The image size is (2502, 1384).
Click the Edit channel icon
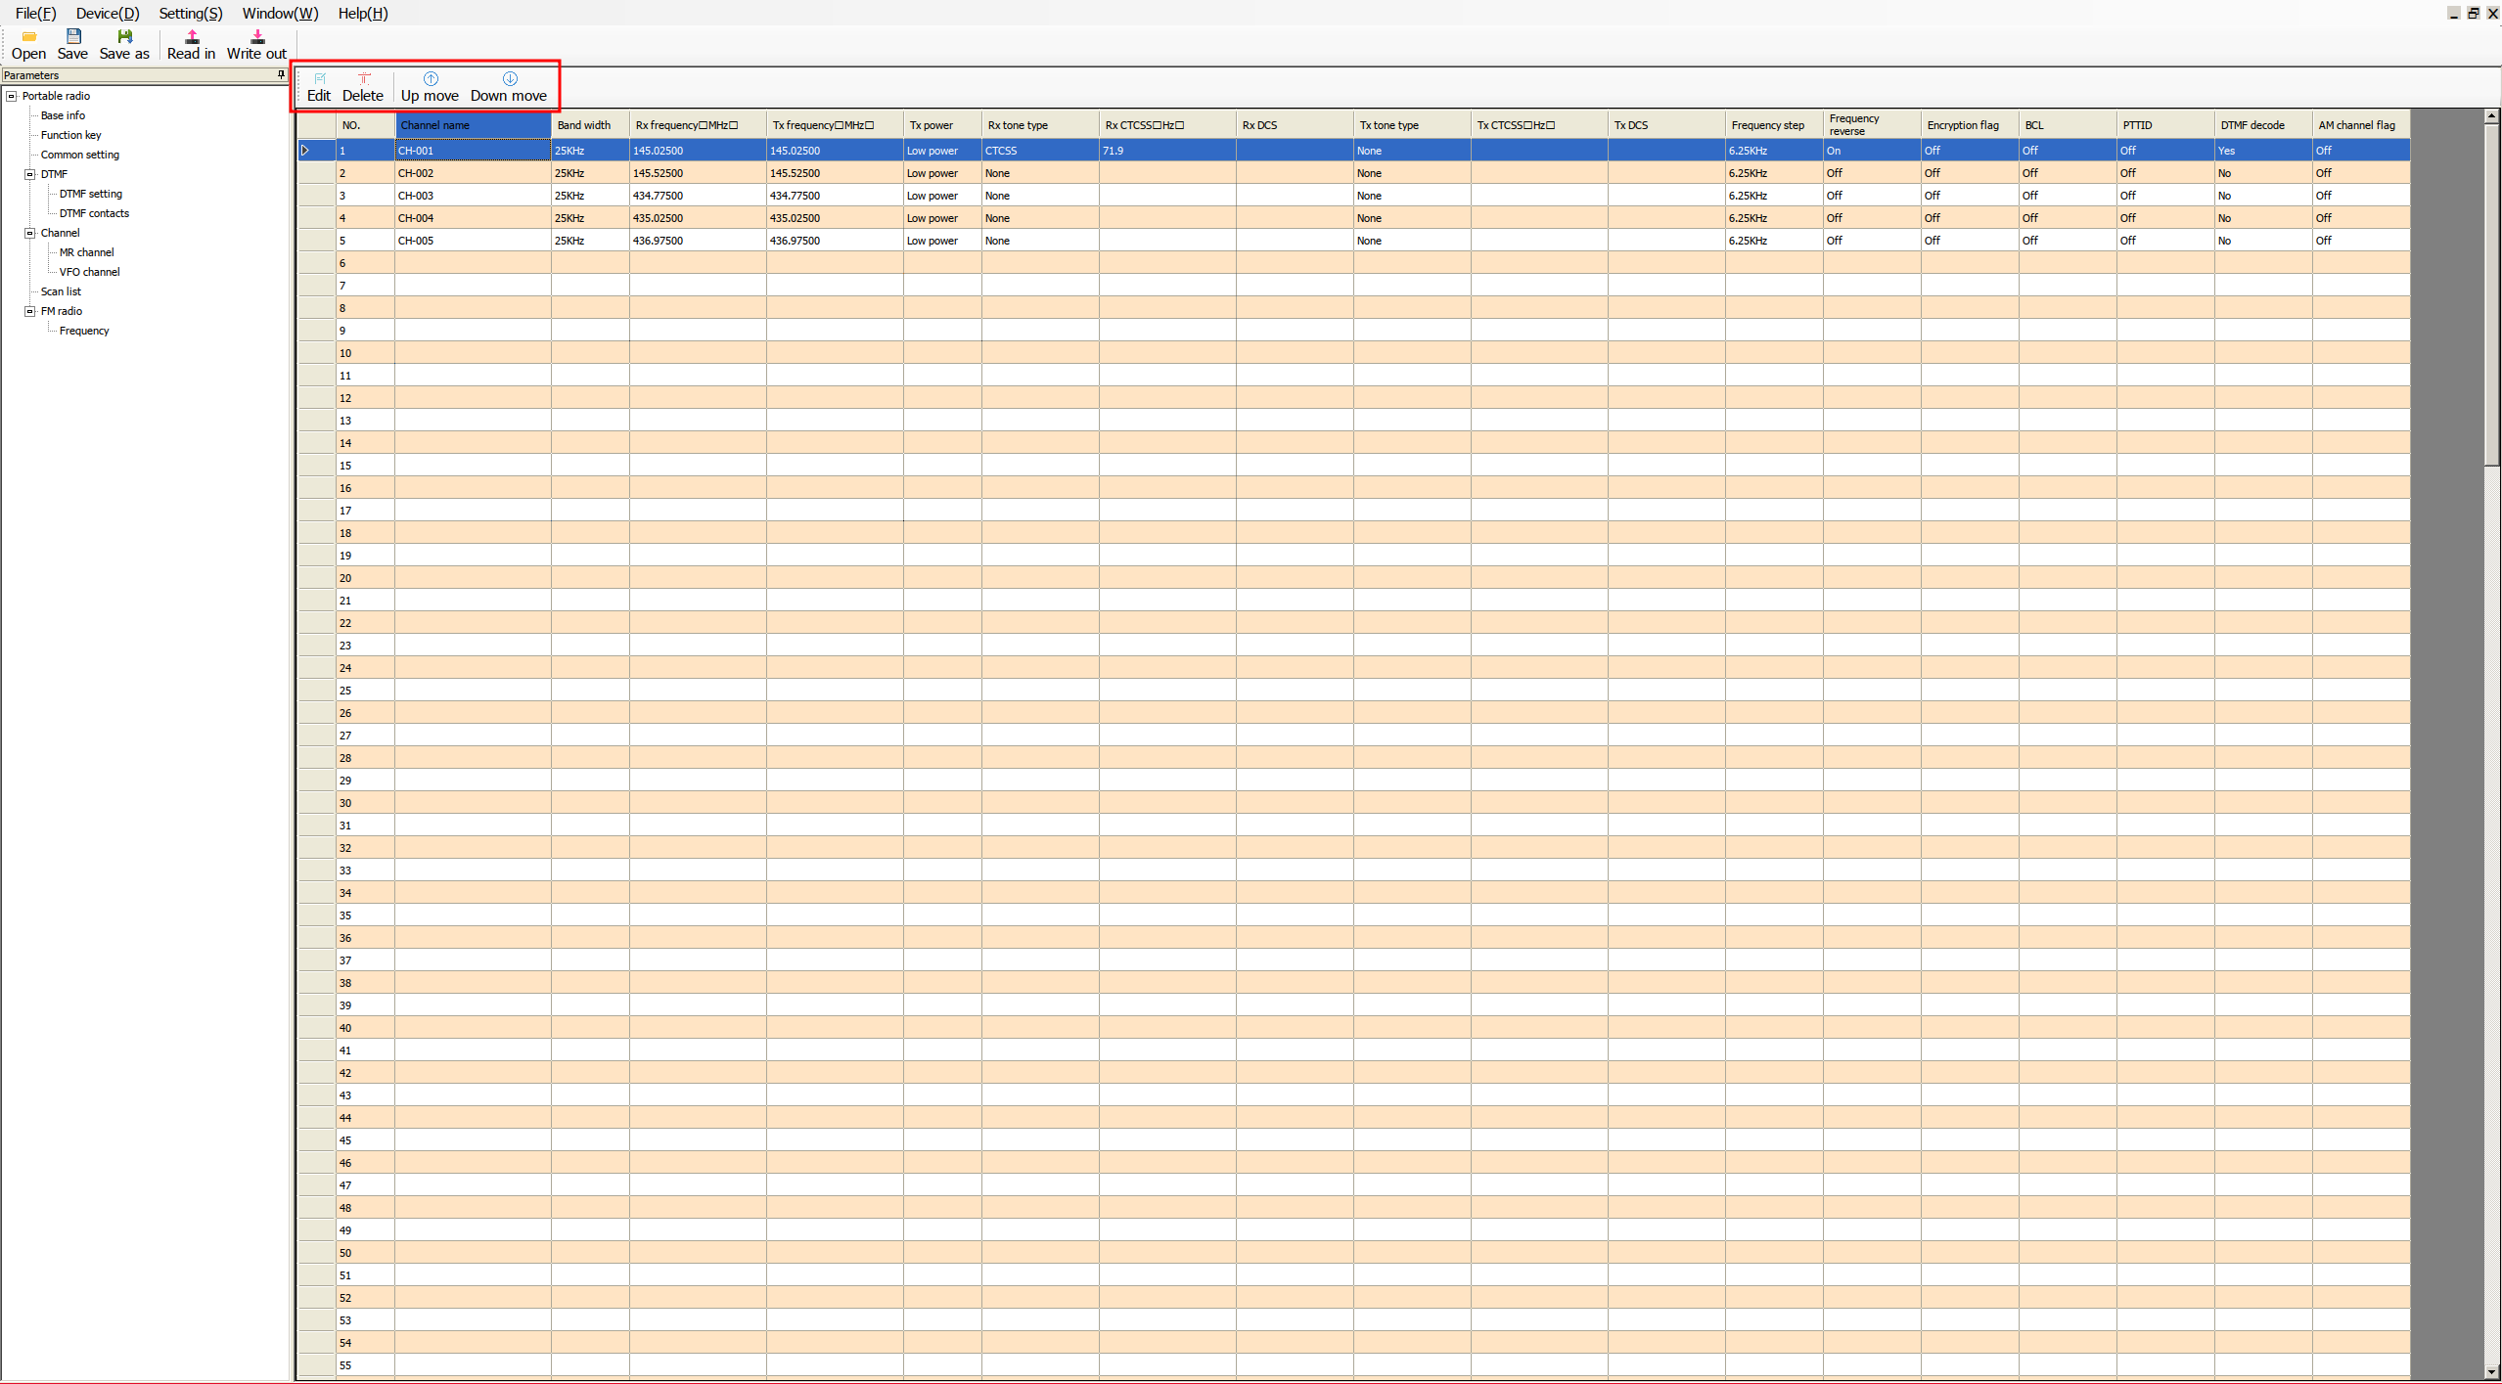point(319,79)
